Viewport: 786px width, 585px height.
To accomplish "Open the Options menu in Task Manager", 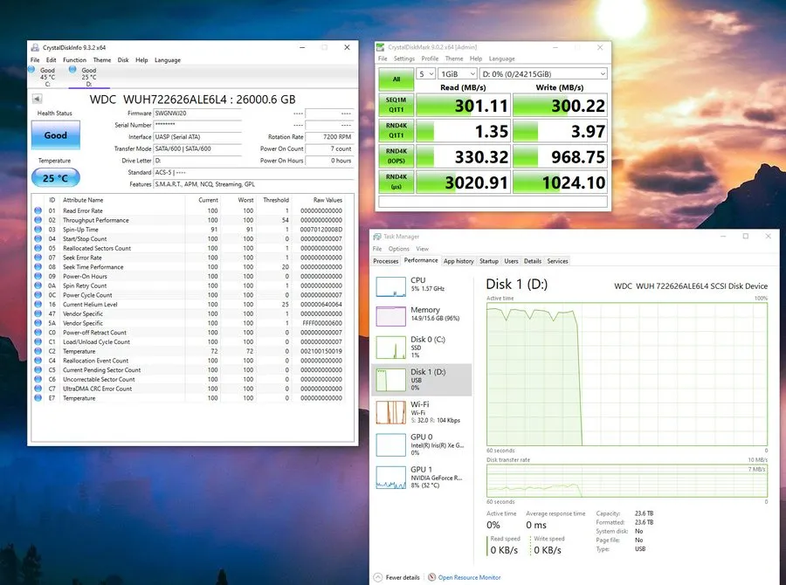I will 398,249.
